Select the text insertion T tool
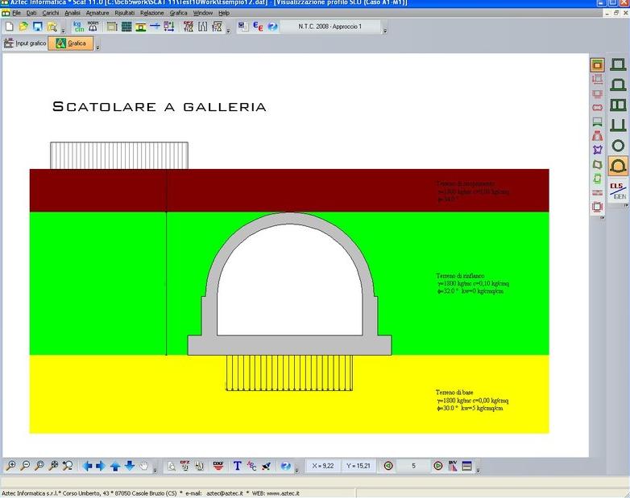The width and height of the screenshot is (630, 498). (238, 466)
